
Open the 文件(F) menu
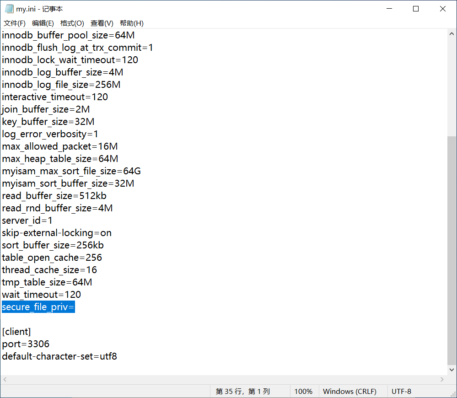tap(15, 23)
